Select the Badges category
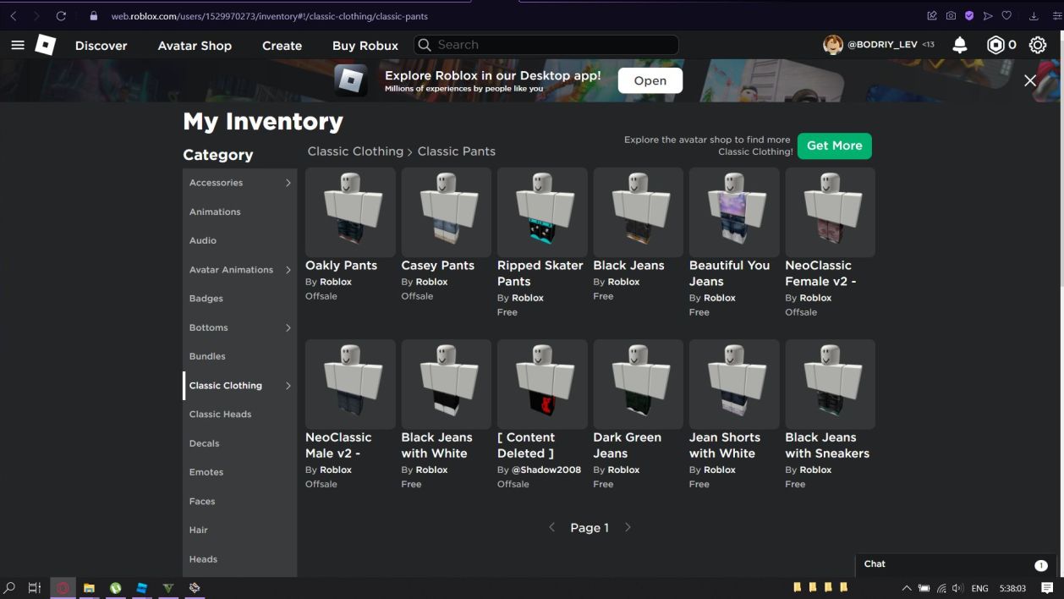Image resolution: width=1064 pixels, height=599 pixels. (x=240, y=299)
